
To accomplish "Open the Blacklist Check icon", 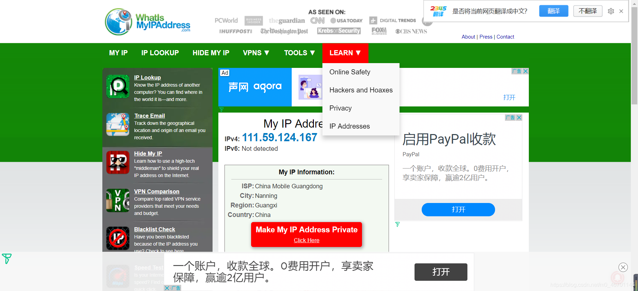I will (x=118, y=238).
